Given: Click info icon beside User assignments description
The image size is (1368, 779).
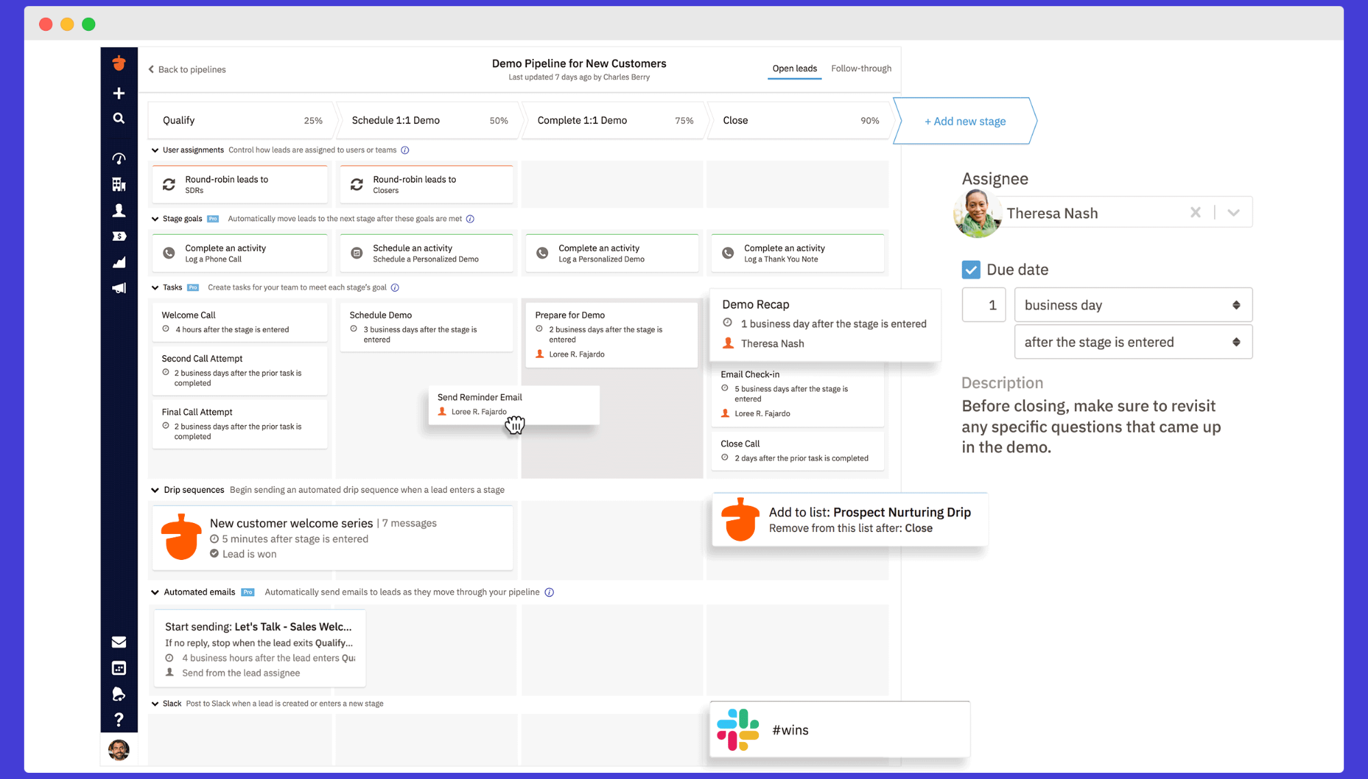Looking at the screenshot, I should tap(405, 150).
